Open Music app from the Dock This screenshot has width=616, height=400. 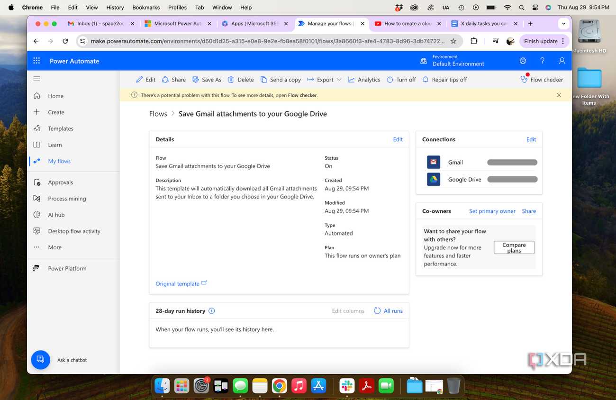click(x=299, y=386)
